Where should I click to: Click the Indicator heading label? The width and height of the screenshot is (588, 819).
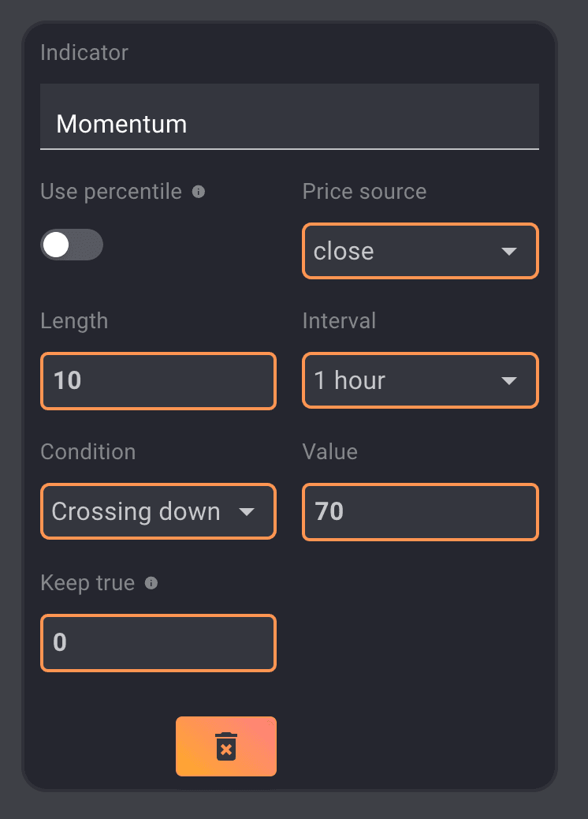click(84, 53)
